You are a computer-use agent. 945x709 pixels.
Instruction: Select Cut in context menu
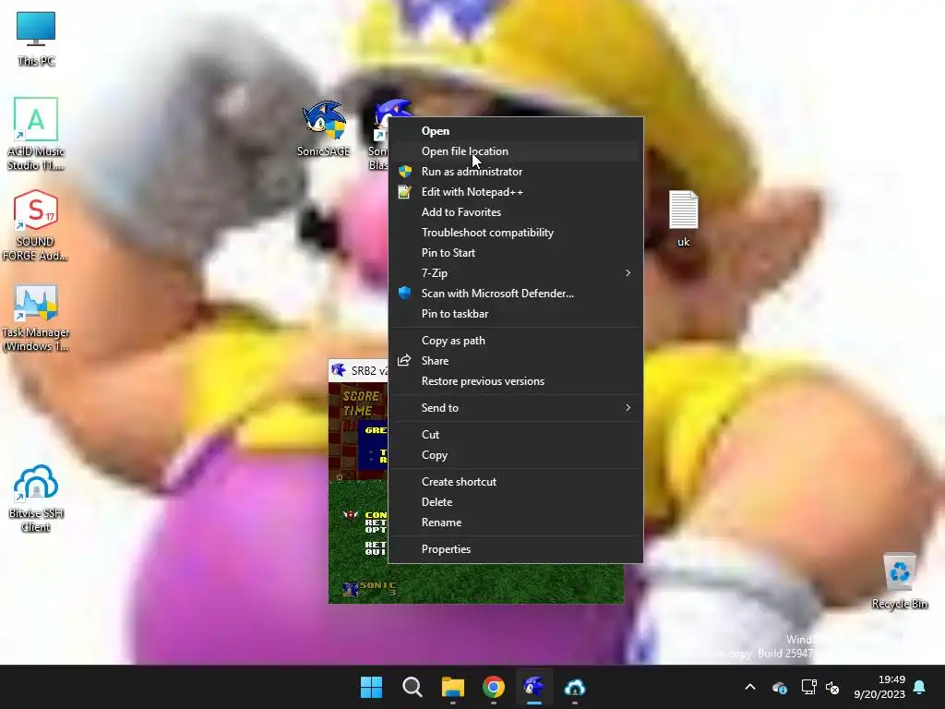pos(515,435)
